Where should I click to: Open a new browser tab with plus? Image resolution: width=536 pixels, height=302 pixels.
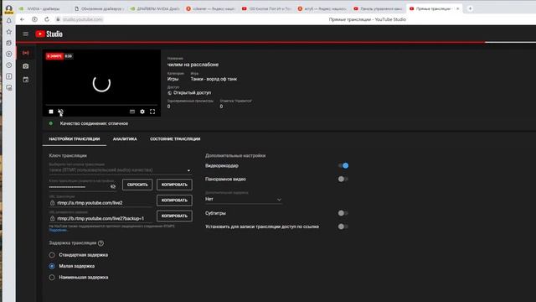(x=471, y=8)
